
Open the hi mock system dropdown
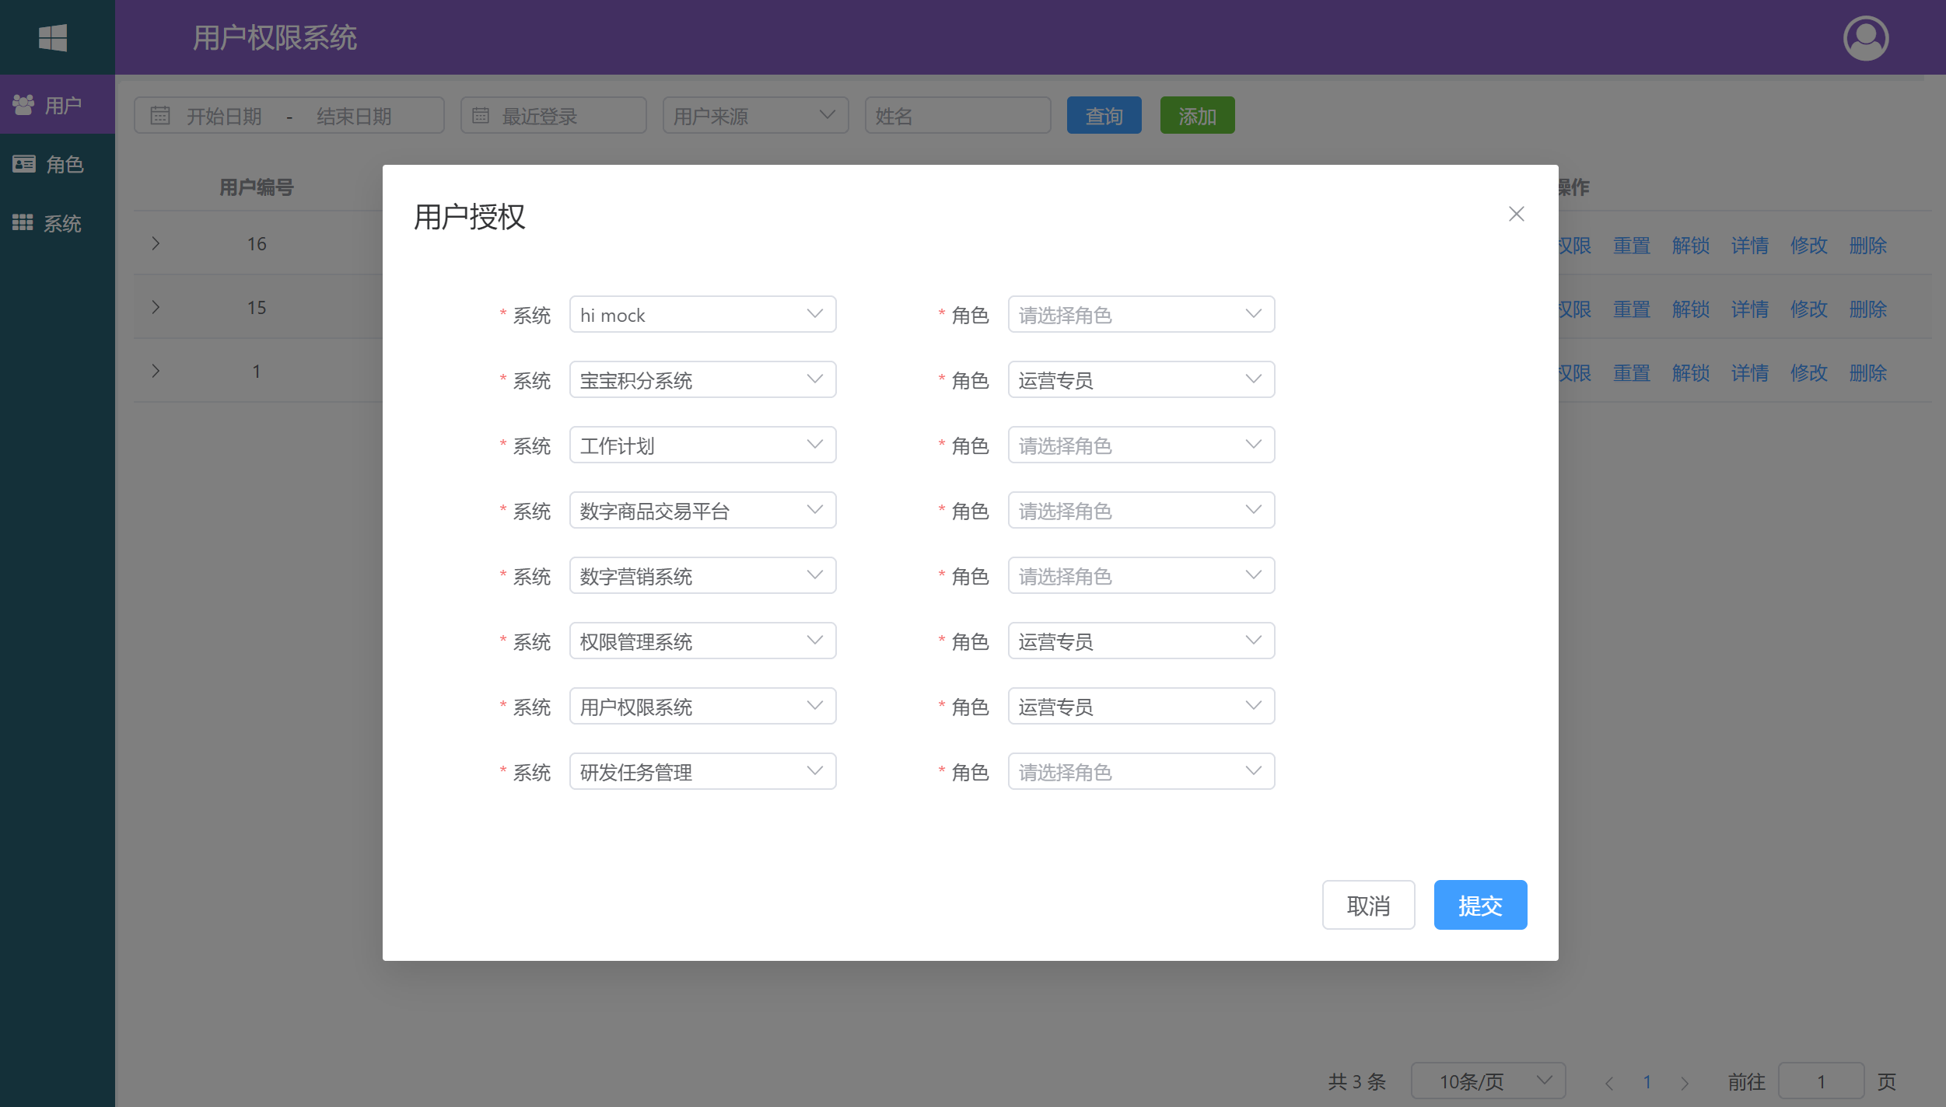(x=702, y=314)
